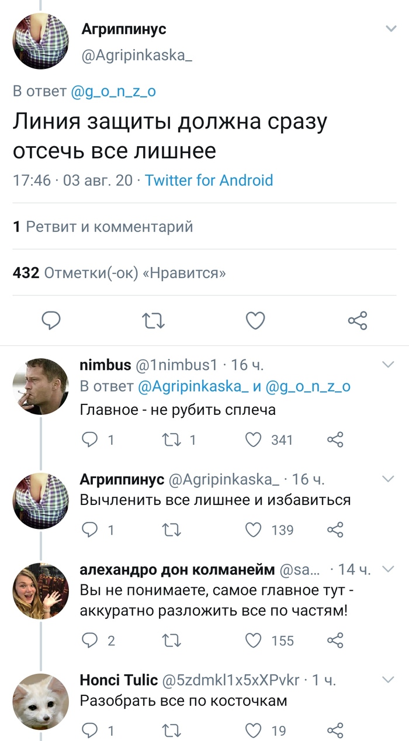Open the 432 Отметки «Нравится» list
409x741 pixels.
coord(119,272)
